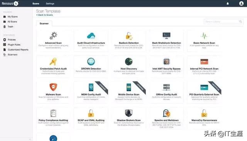
Task: Click the Basic Network Scan title
Action: [x=204, y=43]
